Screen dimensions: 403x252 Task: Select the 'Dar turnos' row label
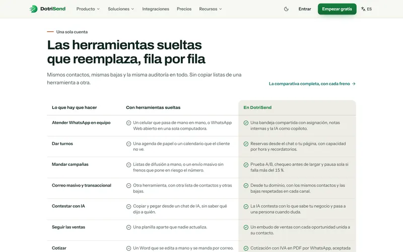(x=62, y=144)
